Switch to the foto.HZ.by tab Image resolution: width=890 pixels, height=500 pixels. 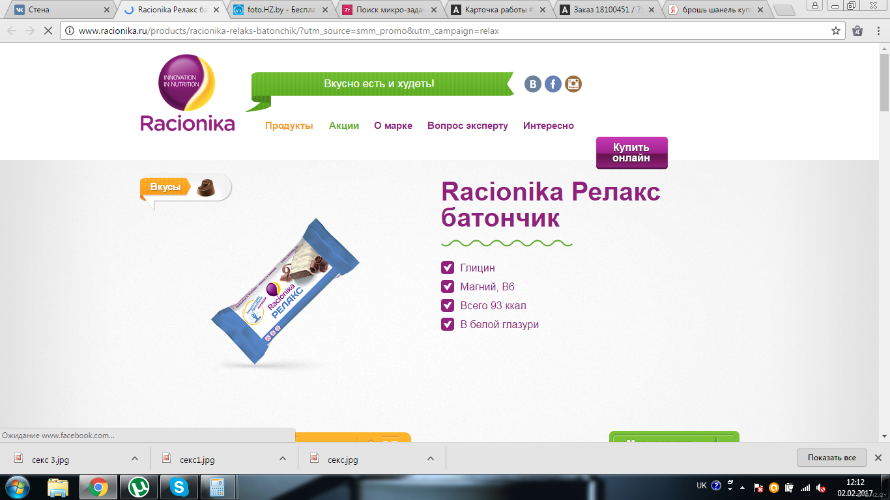click(x=279, y=10)
